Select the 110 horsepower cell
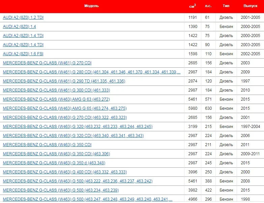Image resolution: width=264 pixels, height=203 pixels. click(x=208, y=54)
